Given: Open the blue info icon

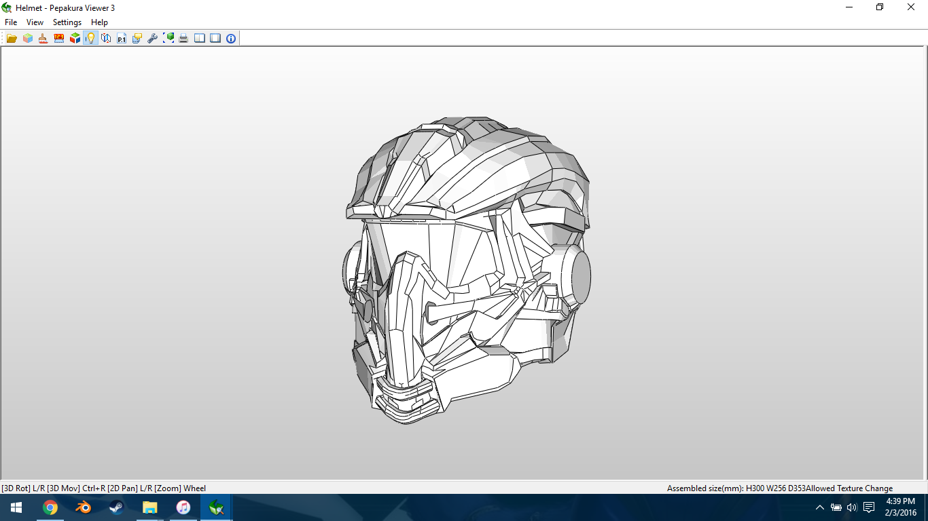Looking at the screenshot, I should pyautogui.click(x=231, y=39).
